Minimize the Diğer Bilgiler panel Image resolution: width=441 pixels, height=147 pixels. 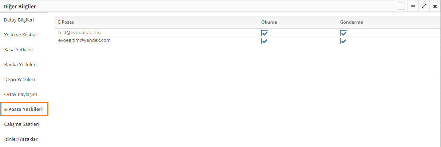point(413,6)
